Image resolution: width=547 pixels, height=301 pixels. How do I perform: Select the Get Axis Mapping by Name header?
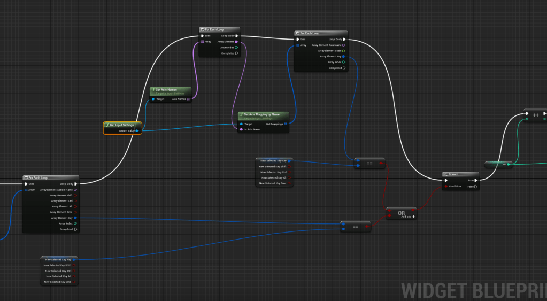point(263,114)
